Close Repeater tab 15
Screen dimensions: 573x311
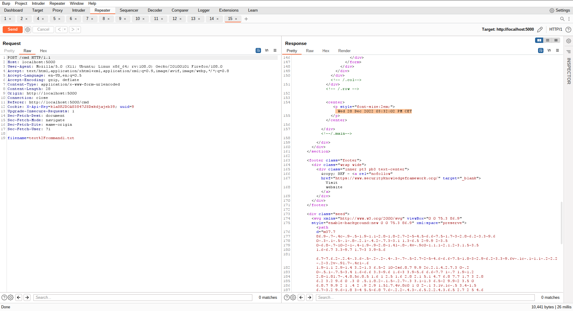(236, 19)
